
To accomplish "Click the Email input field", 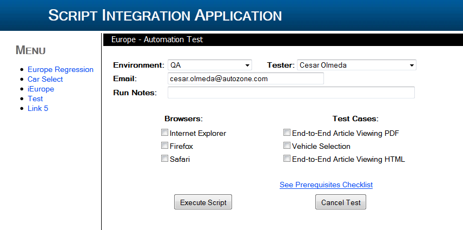I will pos(246,79).
